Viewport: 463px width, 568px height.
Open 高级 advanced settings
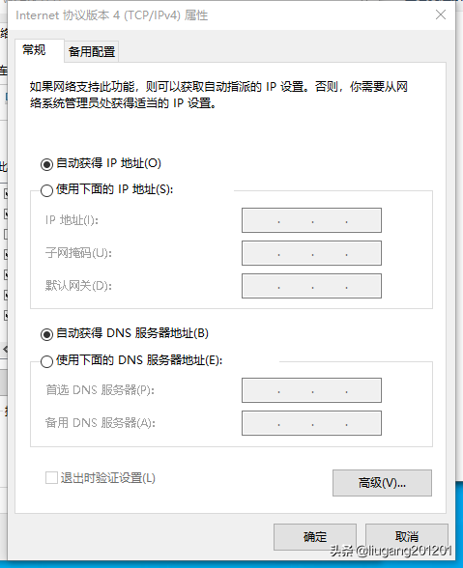382,483
